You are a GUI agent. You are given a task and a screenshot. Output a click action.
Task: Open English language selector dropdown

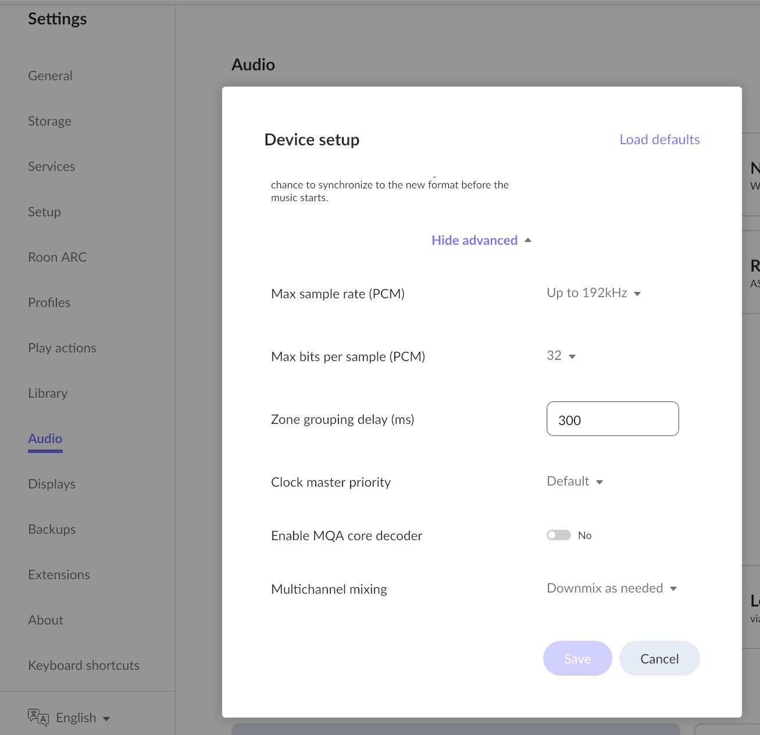tap(83, 718)
